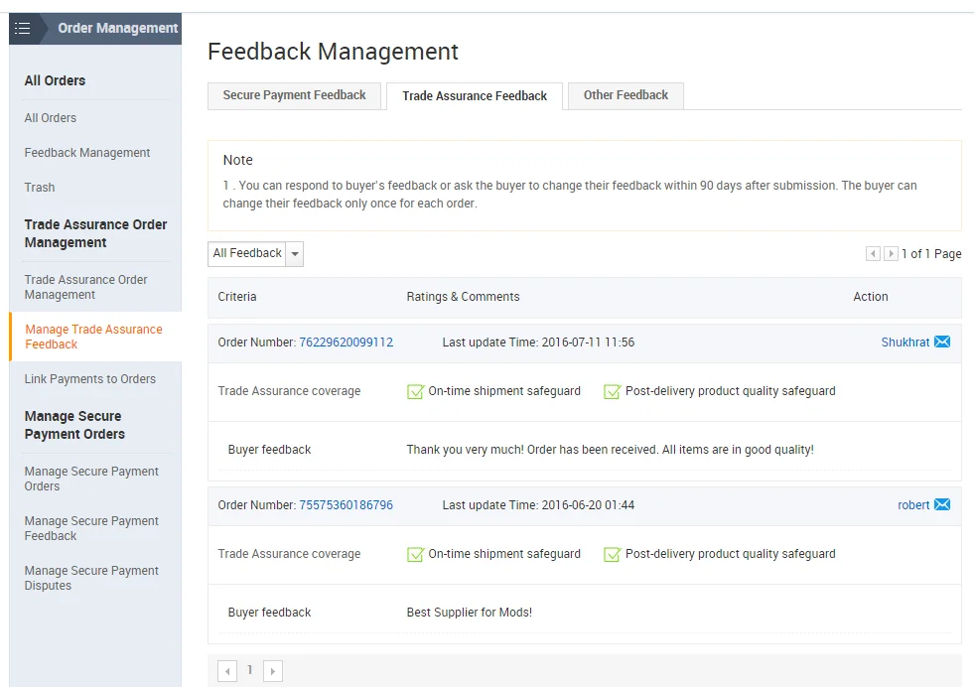
Task: Switch to Secure Payment Feedback tab
Action: 294,95
